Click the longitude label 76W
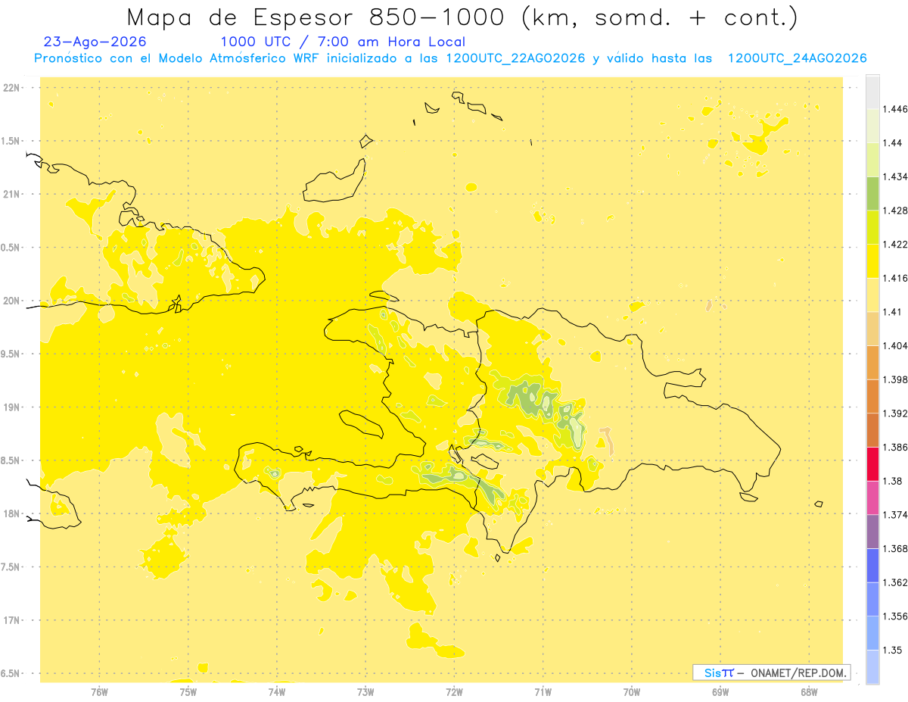Viewport: 908px width, 702px height. (99, 692)
